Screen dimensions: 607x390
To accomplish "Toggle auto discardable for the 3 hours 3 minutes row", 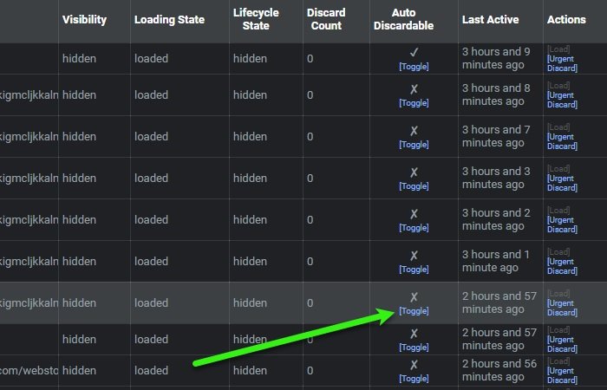I will coord(414,186).
